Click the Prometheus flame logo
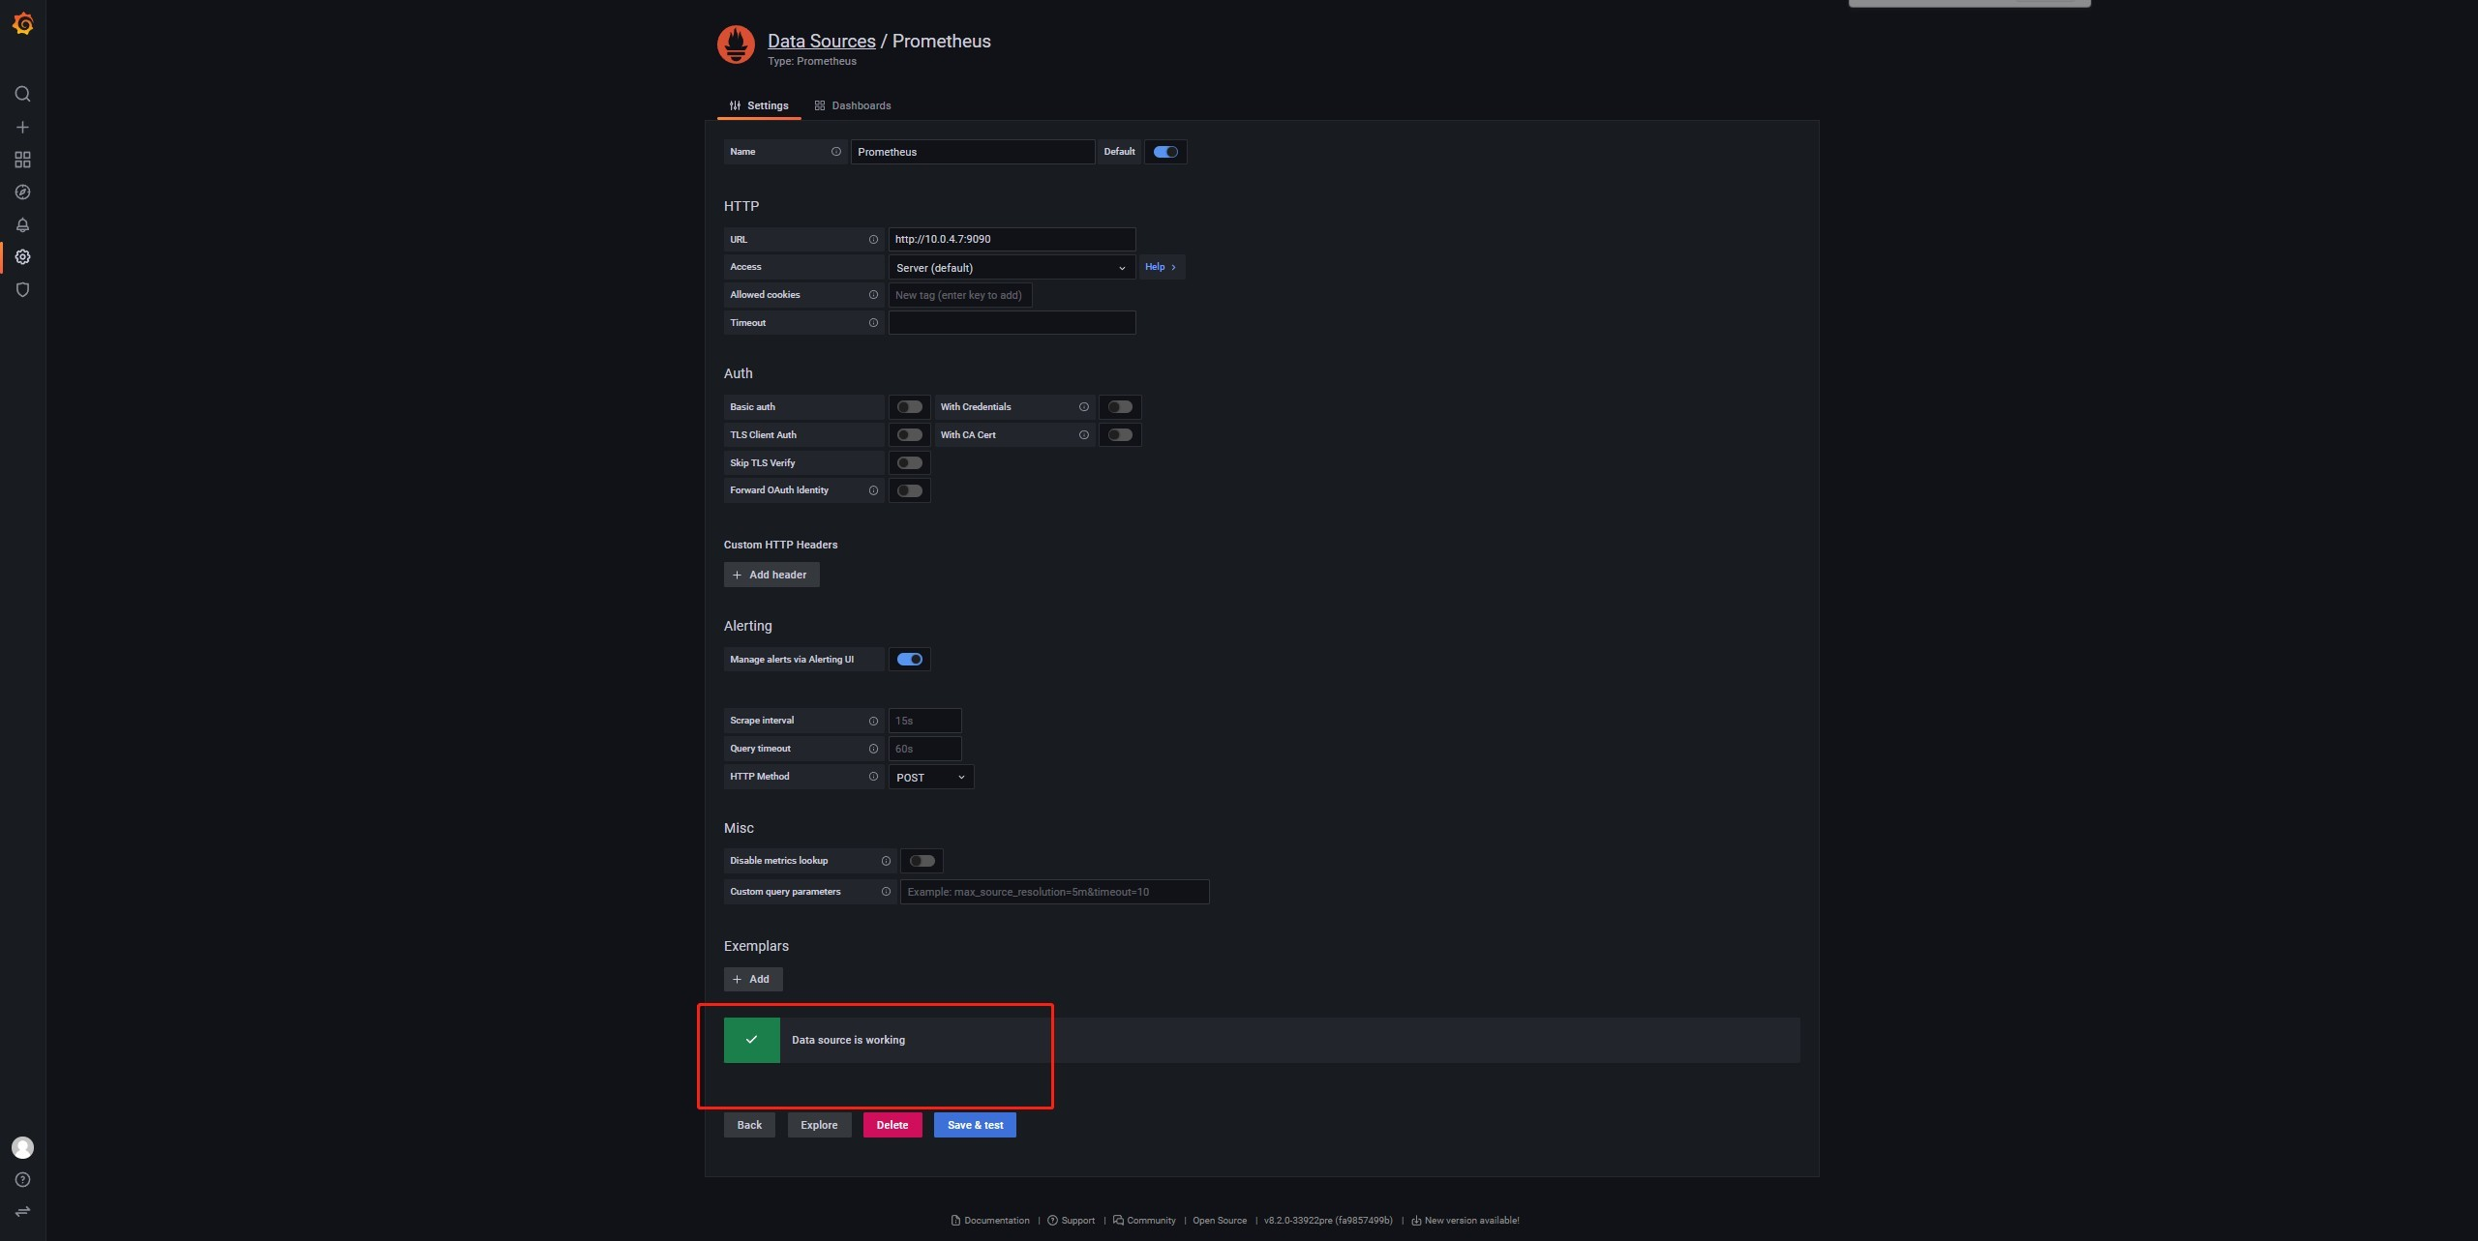Screen dimensions: 2478x1241 (736, 45)
